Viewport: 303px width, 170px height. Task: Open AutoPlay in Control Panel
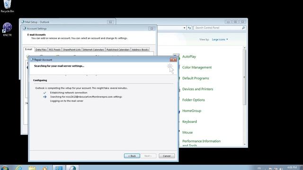pos(189,57)
